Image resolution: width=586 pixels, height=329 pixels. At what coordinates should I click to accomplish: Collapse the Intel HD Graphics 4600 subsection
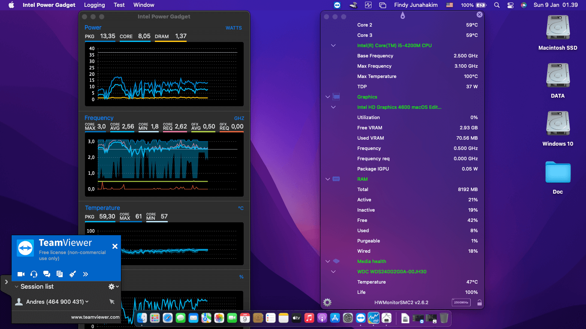(x=333, y=107)
